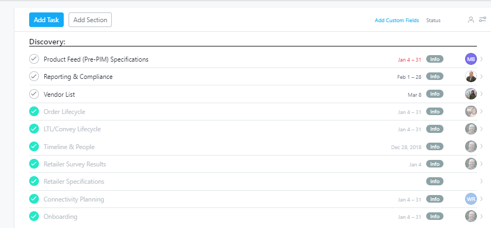
Task: Expand Reporting & Compliance details chevron
Action: point(481,77)
